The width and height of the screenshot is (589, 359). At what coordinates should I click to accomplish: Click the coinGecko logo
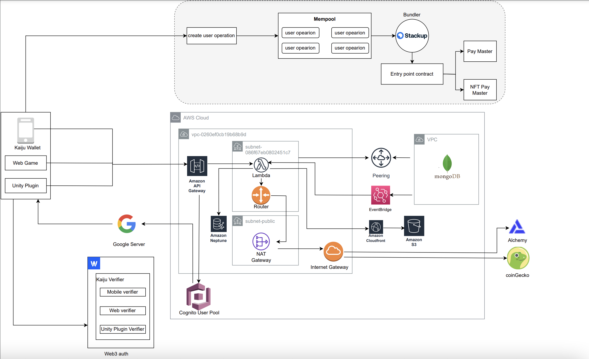tap(518, 258)
